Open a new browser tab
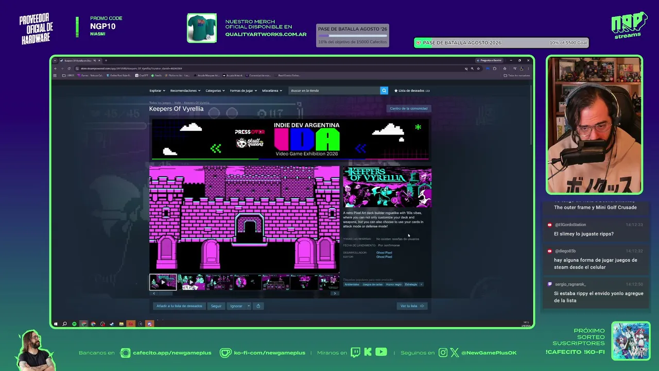 click(106, 60)
